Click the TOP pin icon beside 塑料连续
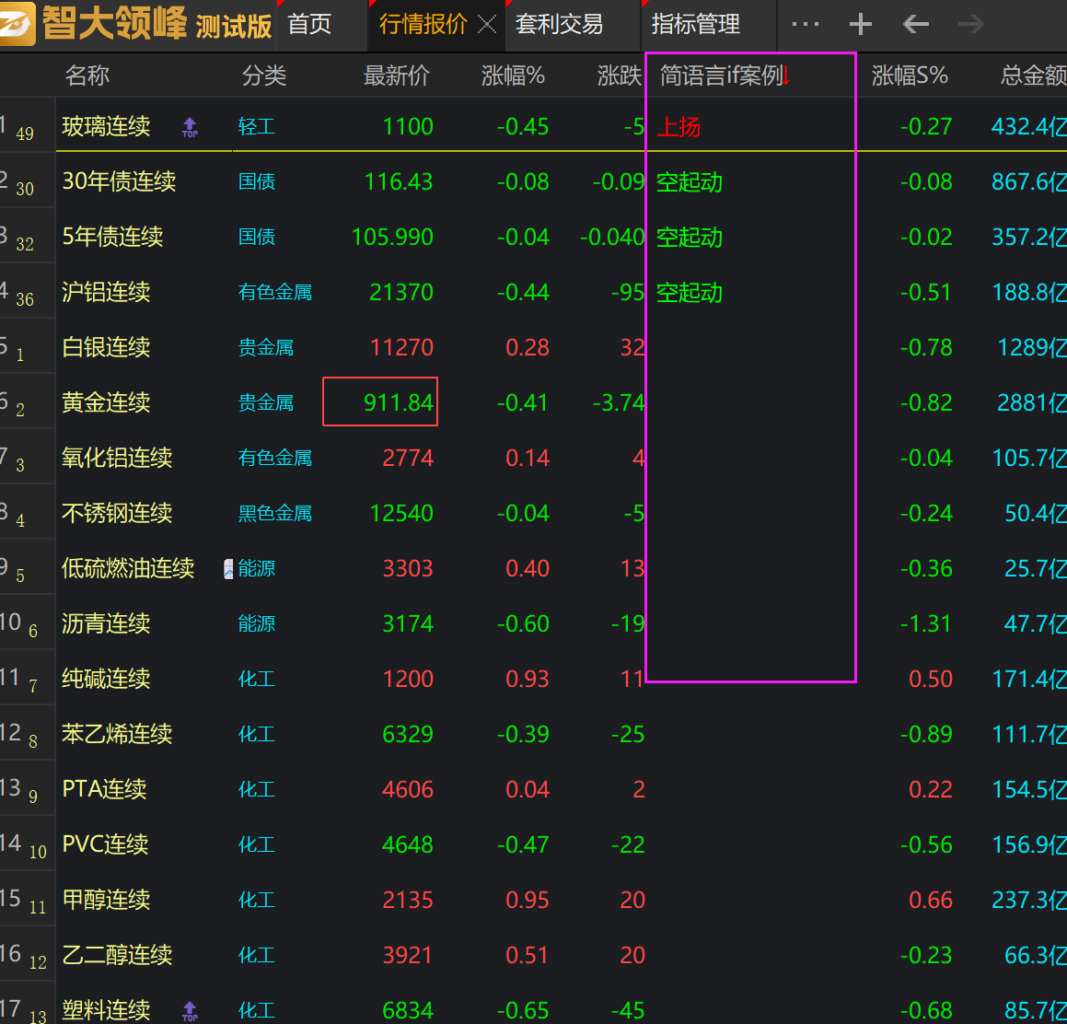Image resolution: width=1067 pixels, height=1024 pixels. coord(190,1010)
